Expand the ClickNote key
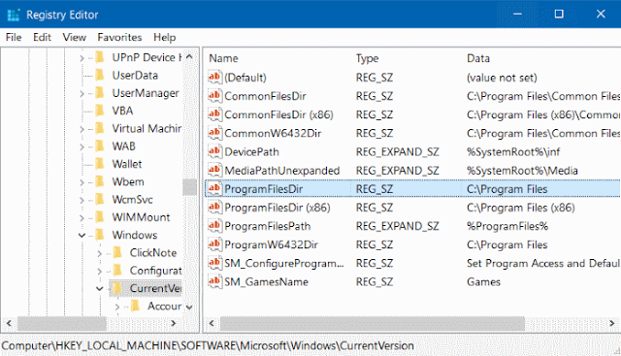621x356 pixels. click(x=99, y=253)
